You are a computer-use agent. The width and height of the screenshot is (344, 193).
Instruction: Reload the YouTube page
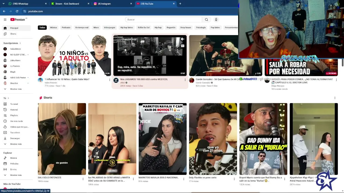tap(17, 11)
